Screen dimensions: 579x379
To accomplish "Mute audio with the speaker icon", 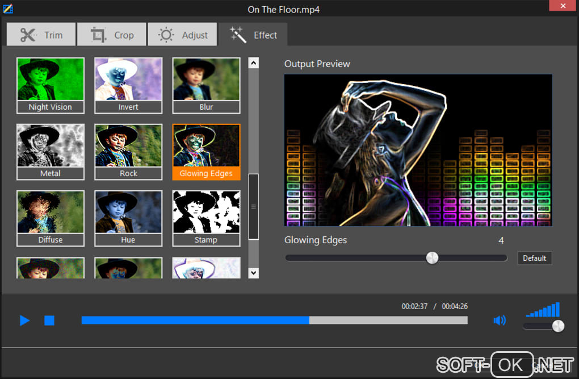I will pos(500,321).
